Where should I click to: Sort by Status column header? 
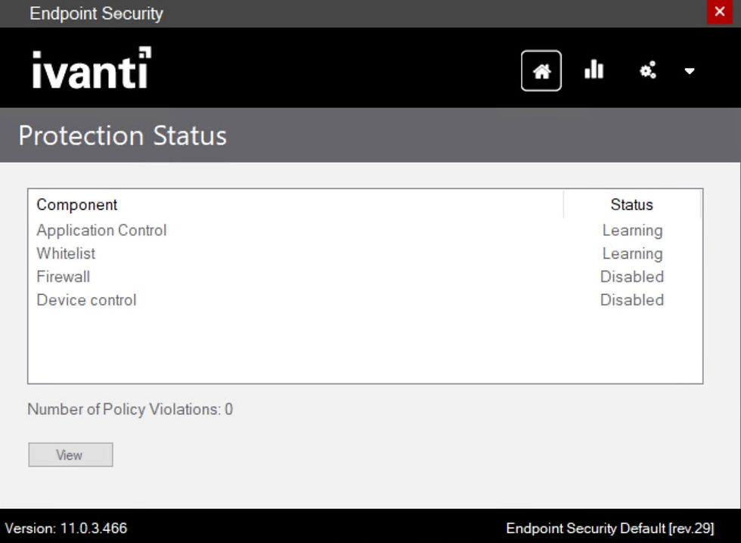tap(632, 205)
